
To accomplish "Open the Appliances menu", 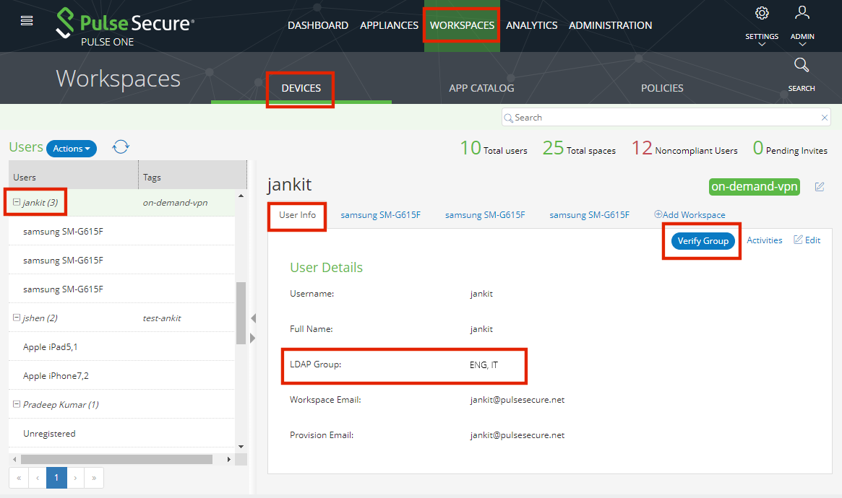I will click(389, 25).
